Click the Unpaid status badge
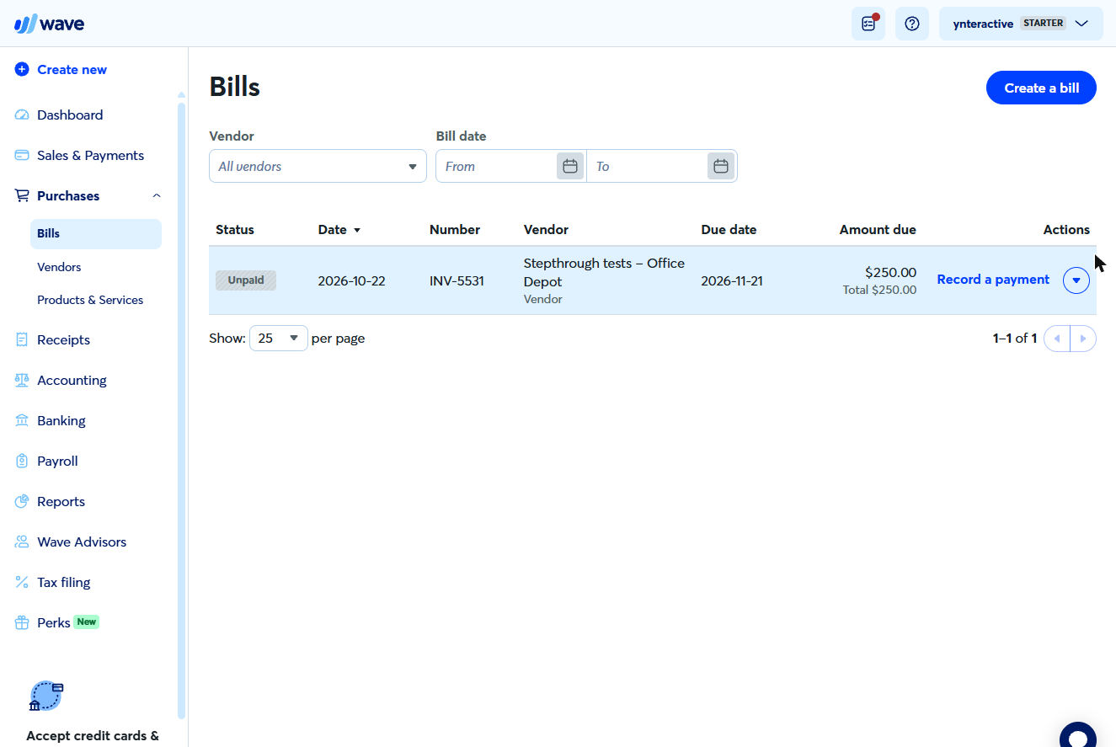The image size is (1116, 747). point(246,281)
